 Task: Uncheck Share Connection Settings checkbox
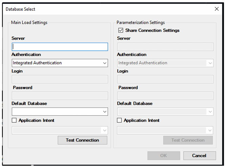121,30
